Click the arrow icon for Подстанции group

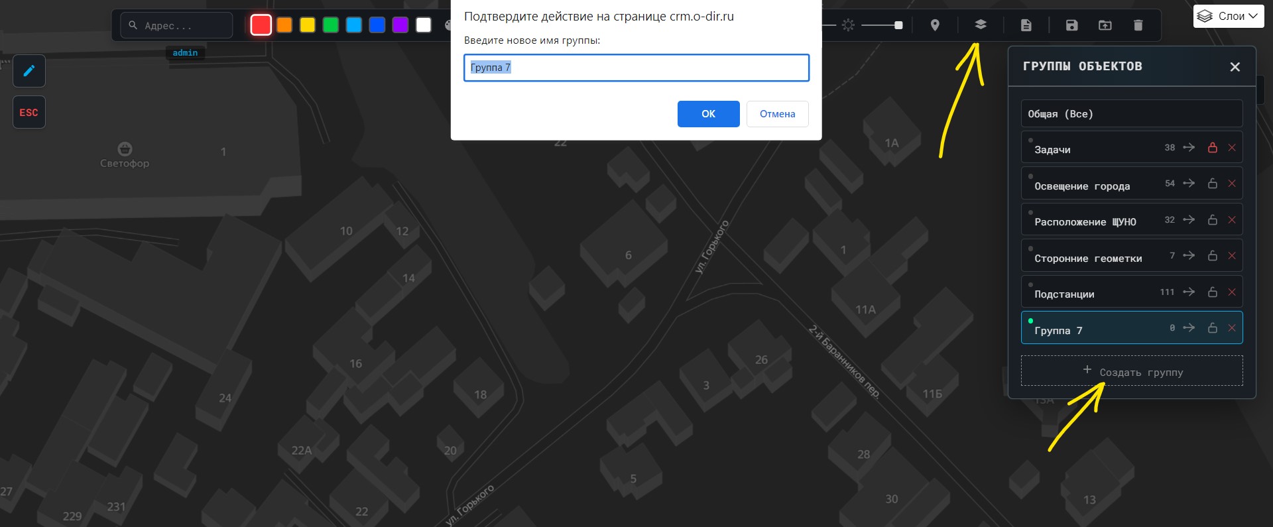(1189, 292)
